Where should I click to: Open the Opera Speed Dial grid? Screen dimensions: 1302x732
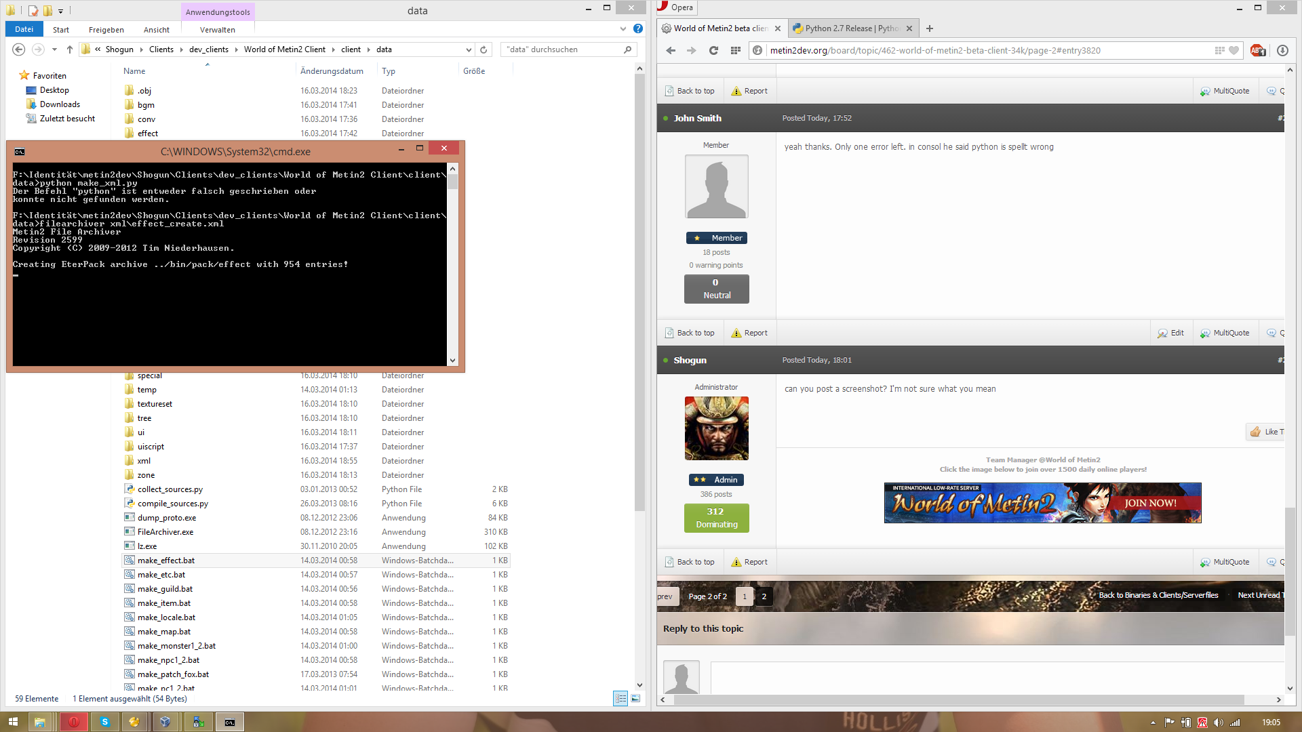click(735, 50)
